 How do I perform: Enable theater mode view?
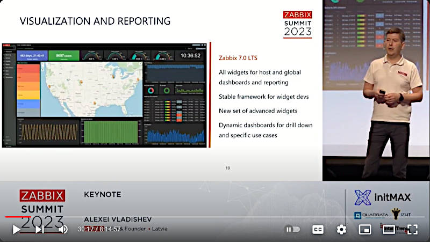(389, 230)
